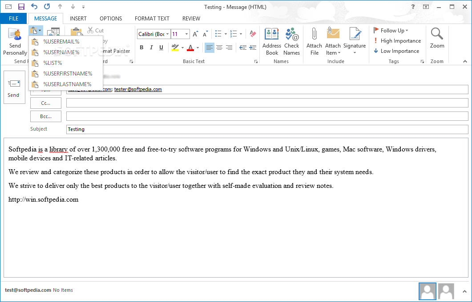Choose %USERLASTNAME% from the macro list
472x302 pixels.
pyautogui.click(x=66, y=84)
